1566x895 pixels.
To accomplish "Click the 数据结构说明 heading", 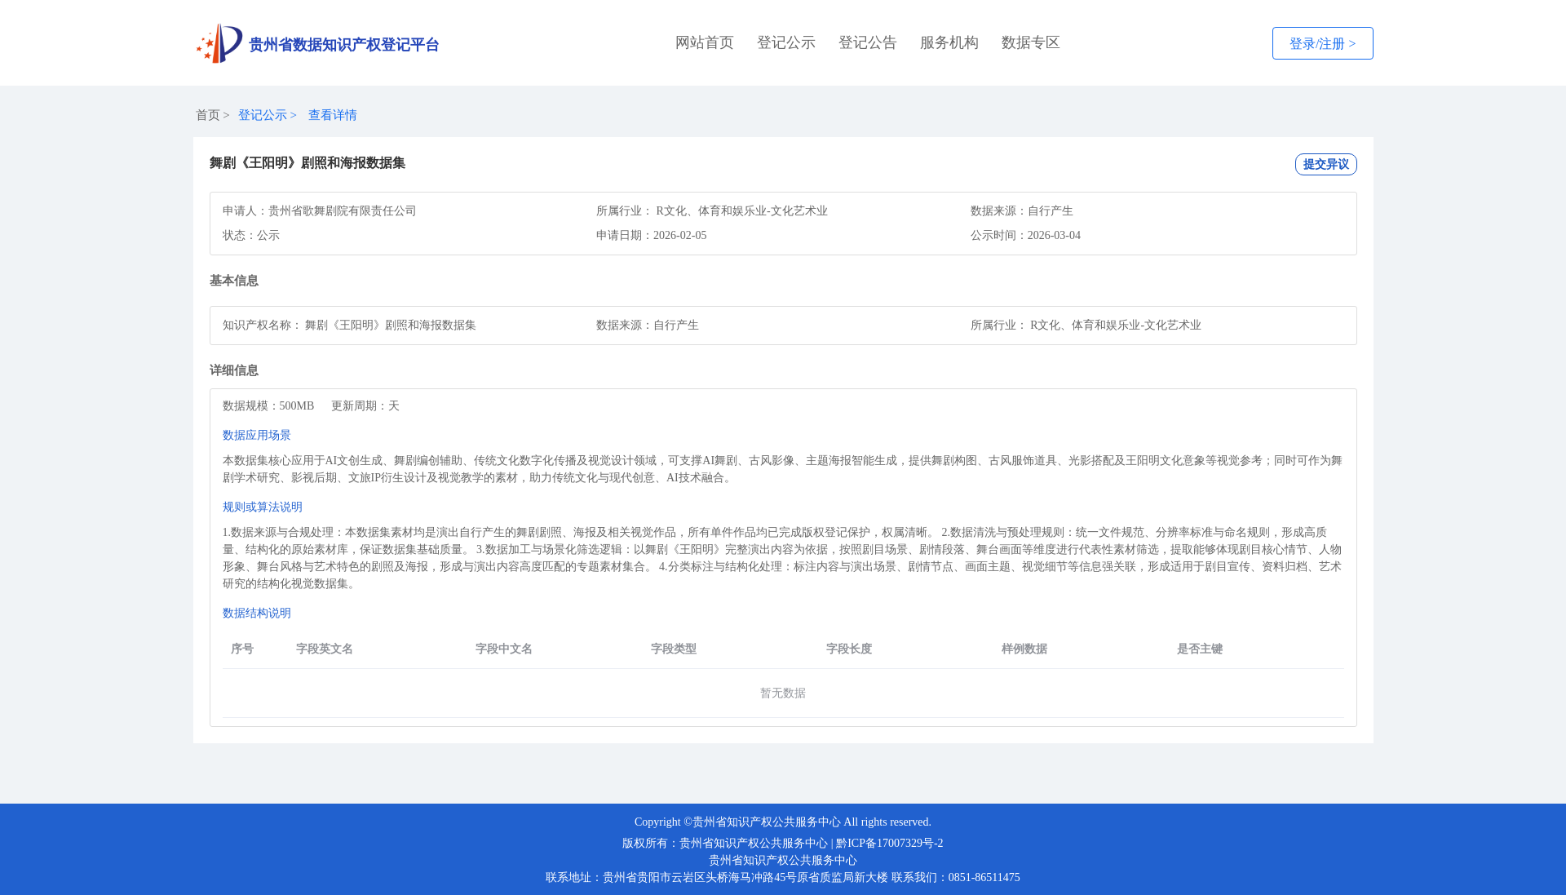I will [257, 613].
